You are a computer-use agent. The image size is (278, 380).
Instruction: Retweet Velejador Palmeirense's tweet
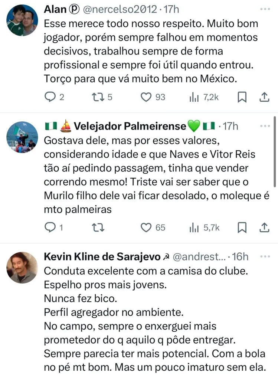click(99, 227)
